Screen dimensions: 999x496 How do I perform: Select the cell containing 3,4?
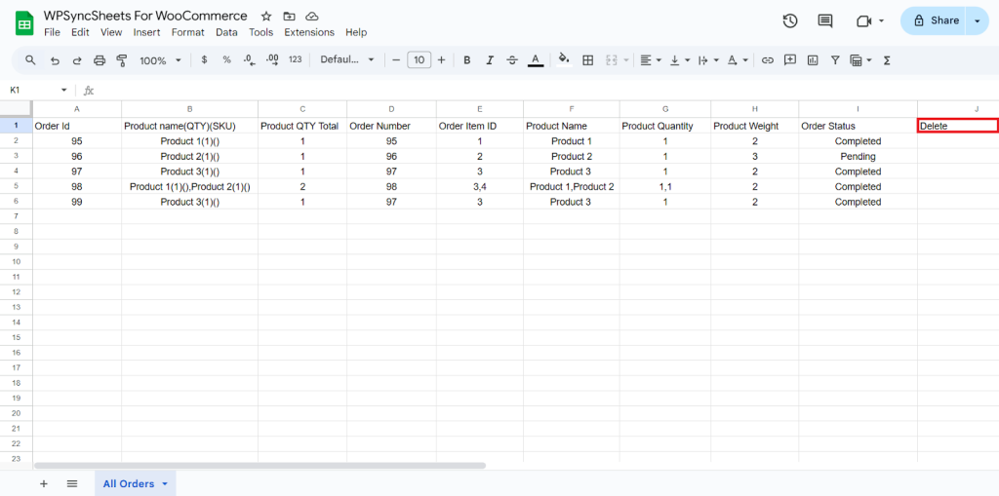pos(480,186)
